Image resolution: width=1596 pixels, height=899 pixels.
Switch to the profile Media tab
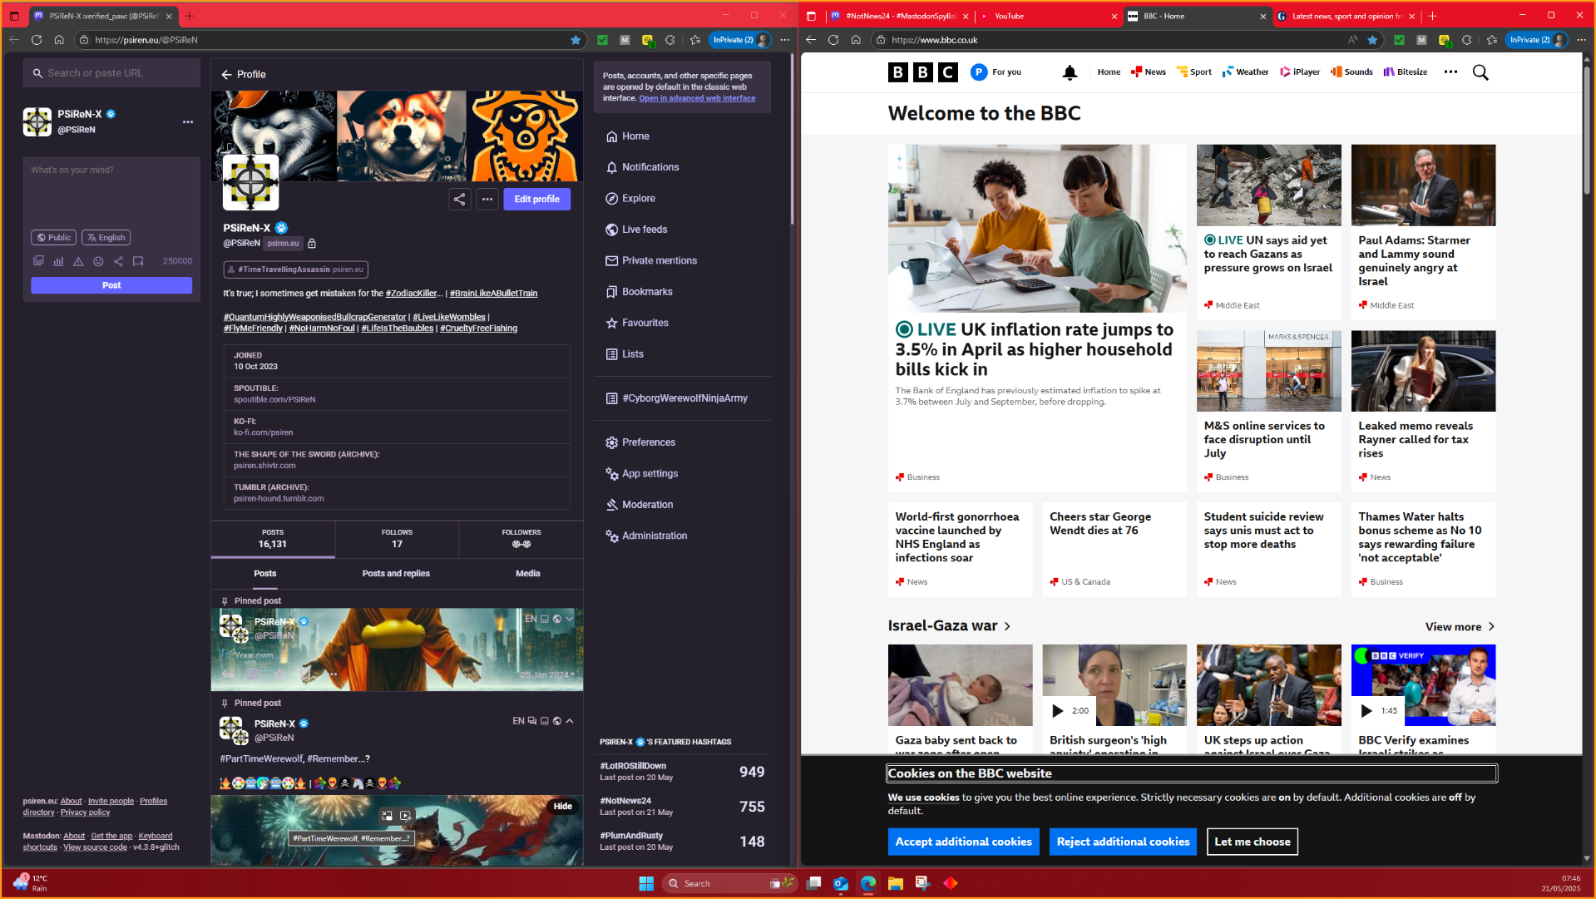pos(527,574)
